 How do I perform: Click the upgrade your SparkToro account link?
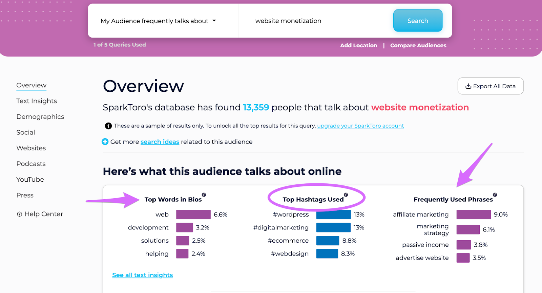click(360, 126)
